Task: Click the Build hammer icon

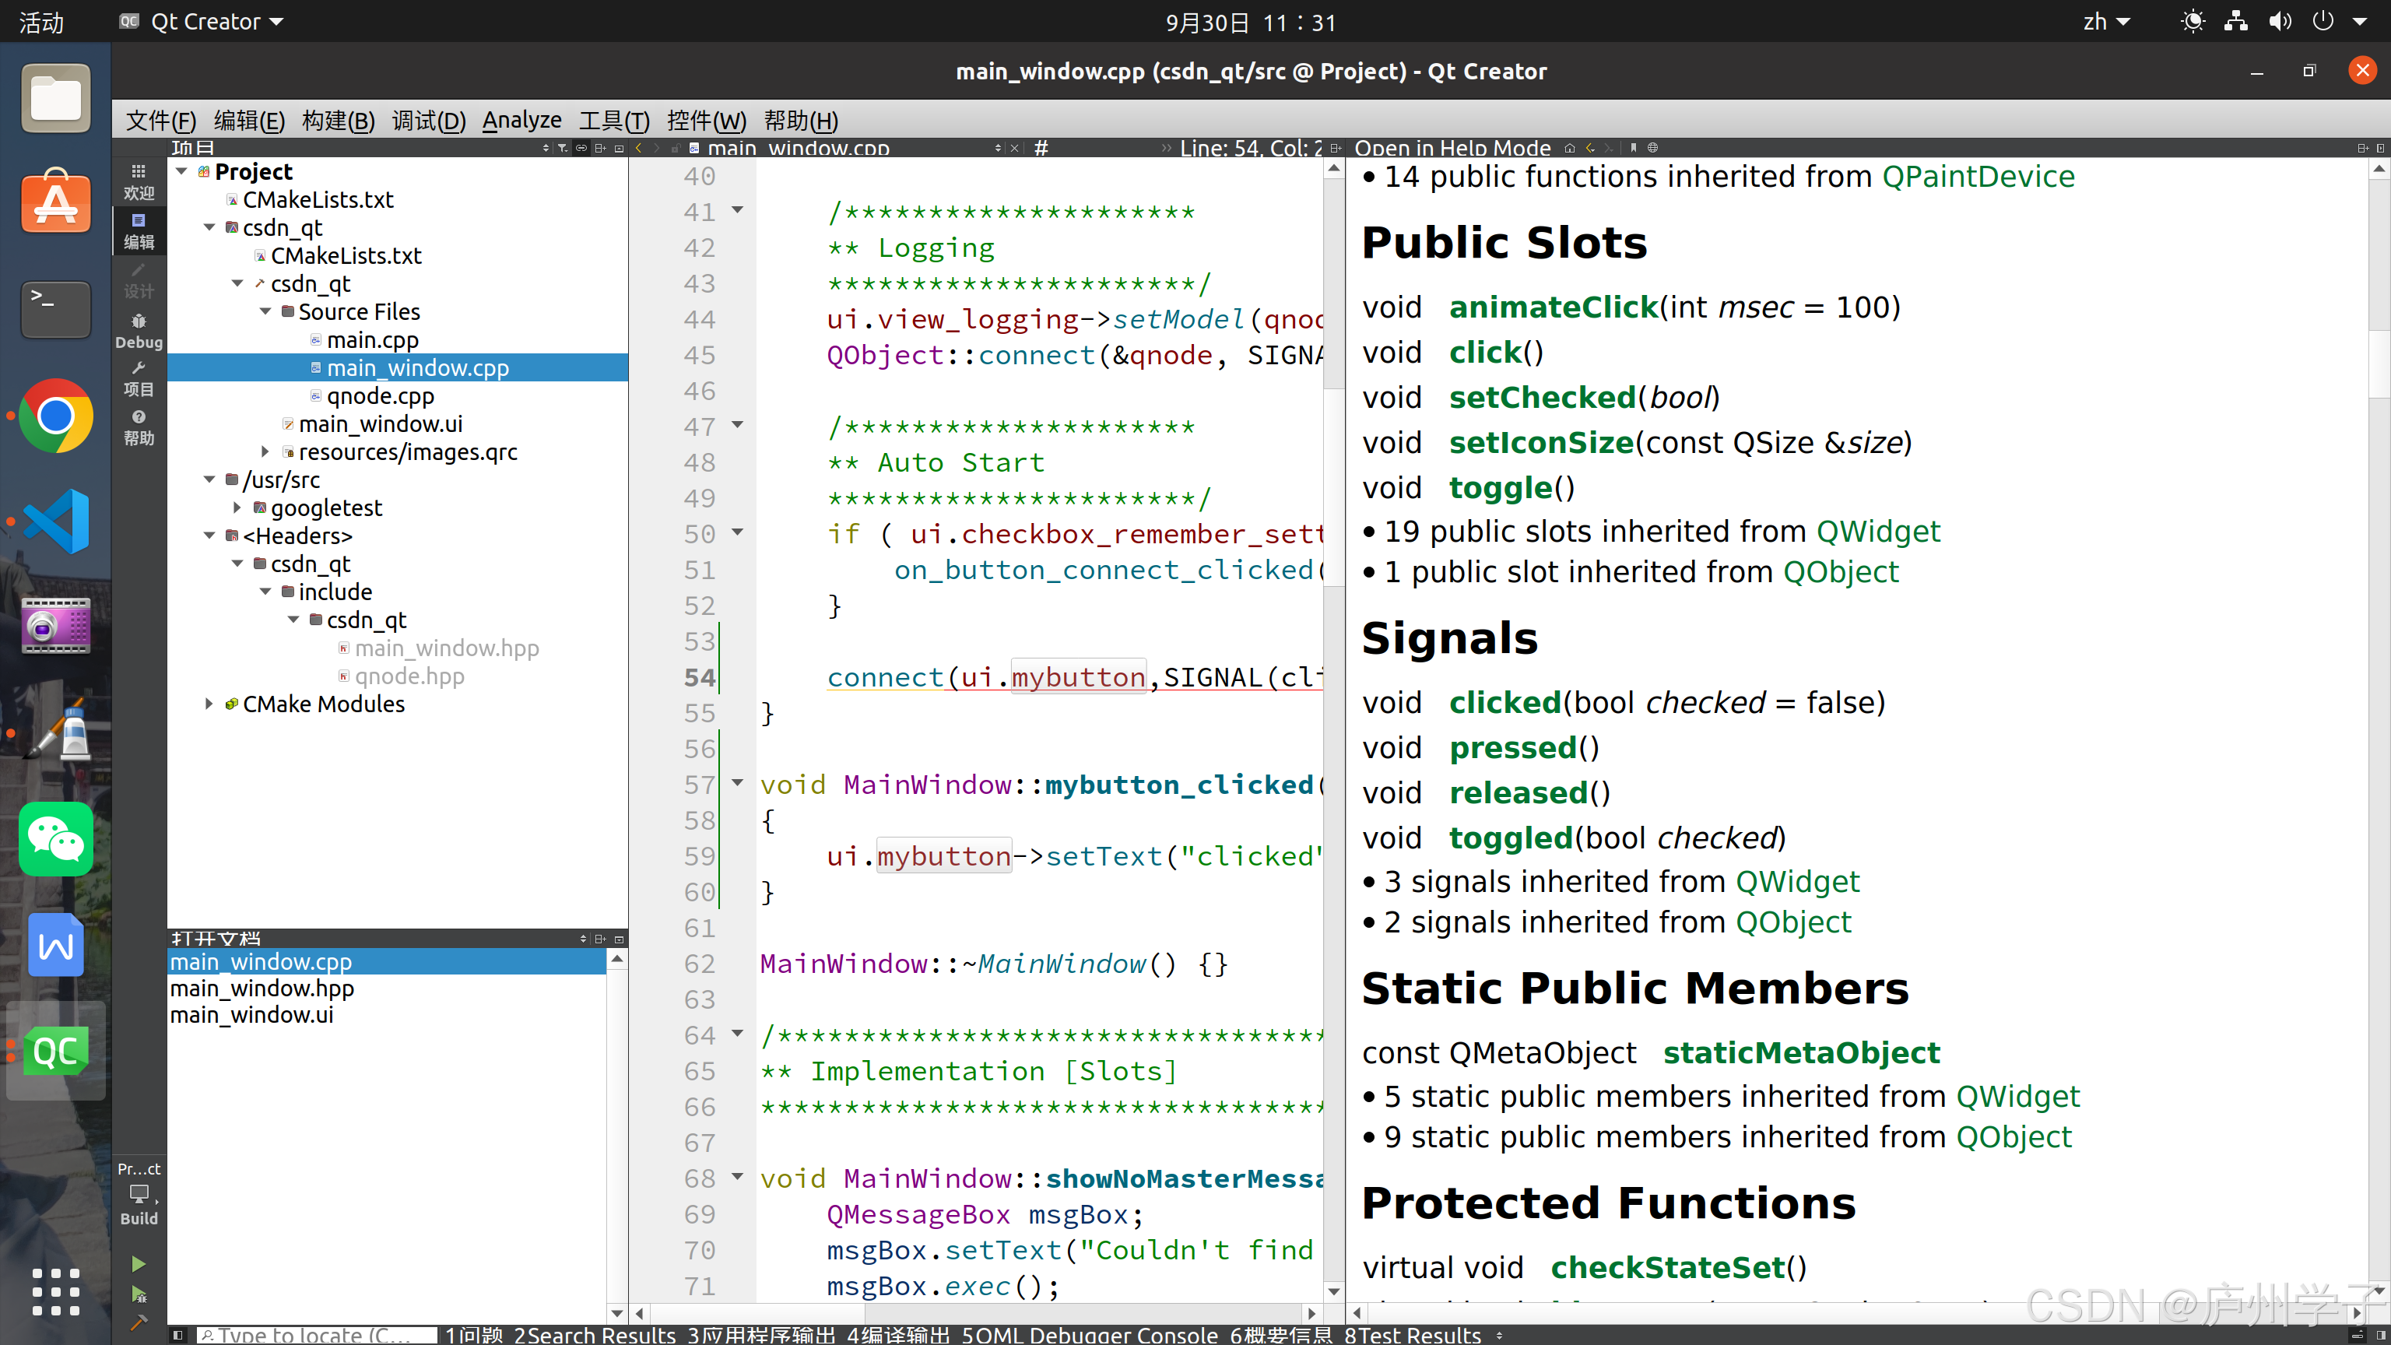Action: [139, 1322]
